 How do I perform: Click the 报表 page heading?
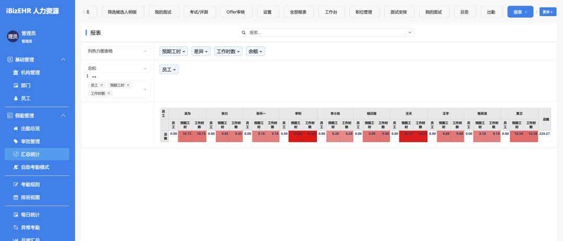point(95,33)
